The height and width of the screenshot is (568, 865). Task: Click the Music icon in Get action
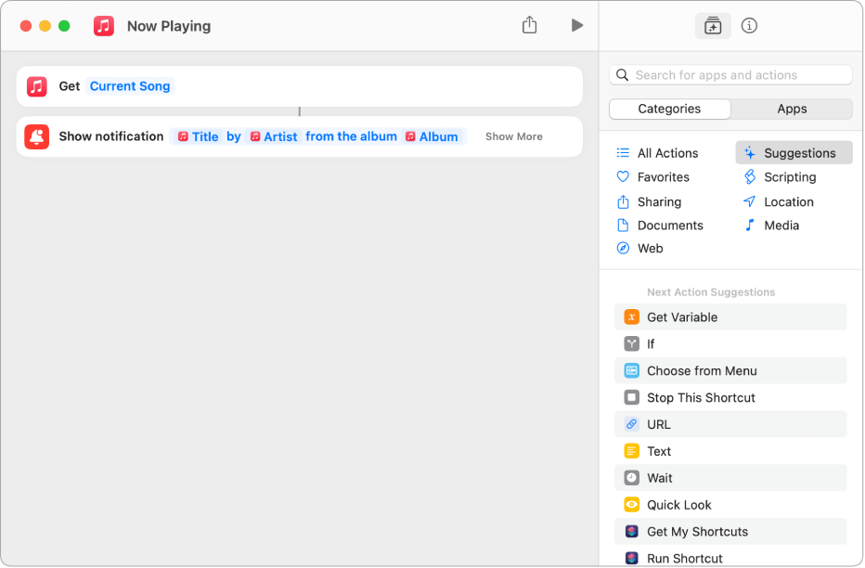coord(36,86)
